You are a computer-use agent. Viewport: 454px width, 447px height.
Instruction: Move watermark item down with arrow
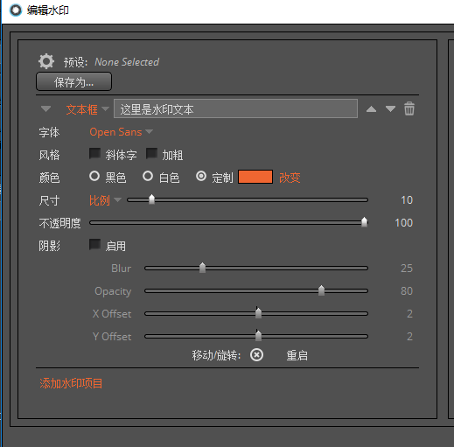(390, 109)
